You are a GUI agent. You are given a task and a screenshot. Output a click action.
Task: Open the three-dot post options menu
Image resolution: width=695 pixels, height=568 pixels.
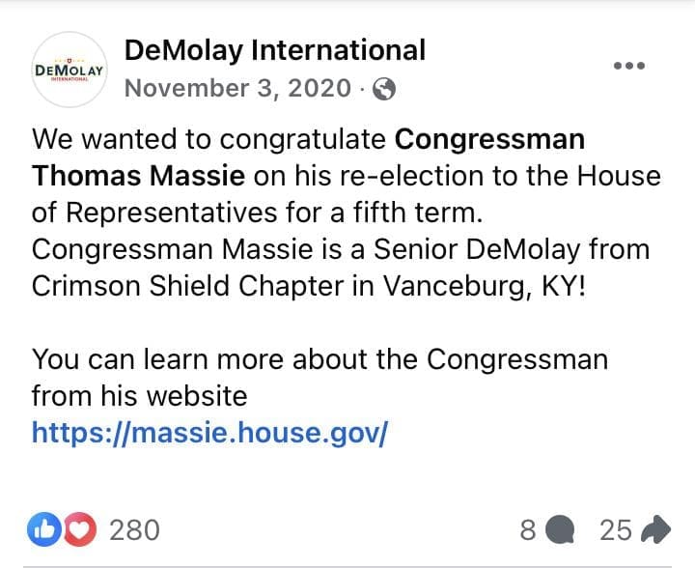click(x=628, y=66)
